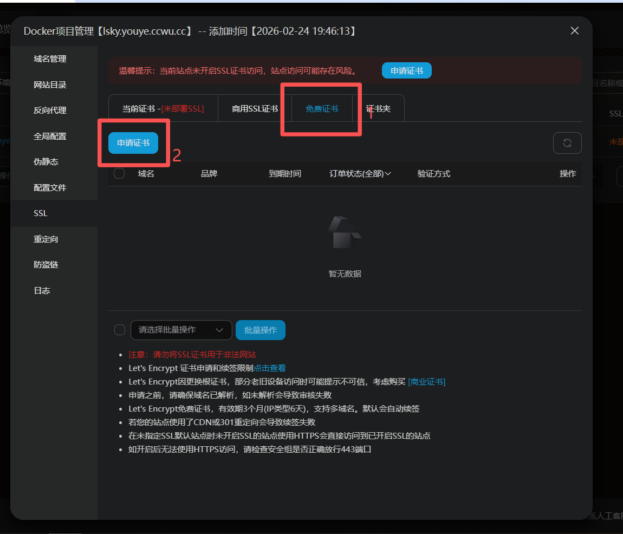Click 申请证书 button in the warning banner
Image resolution: width=623 pixels, height=534 pixels.
[x=406, y=71]
